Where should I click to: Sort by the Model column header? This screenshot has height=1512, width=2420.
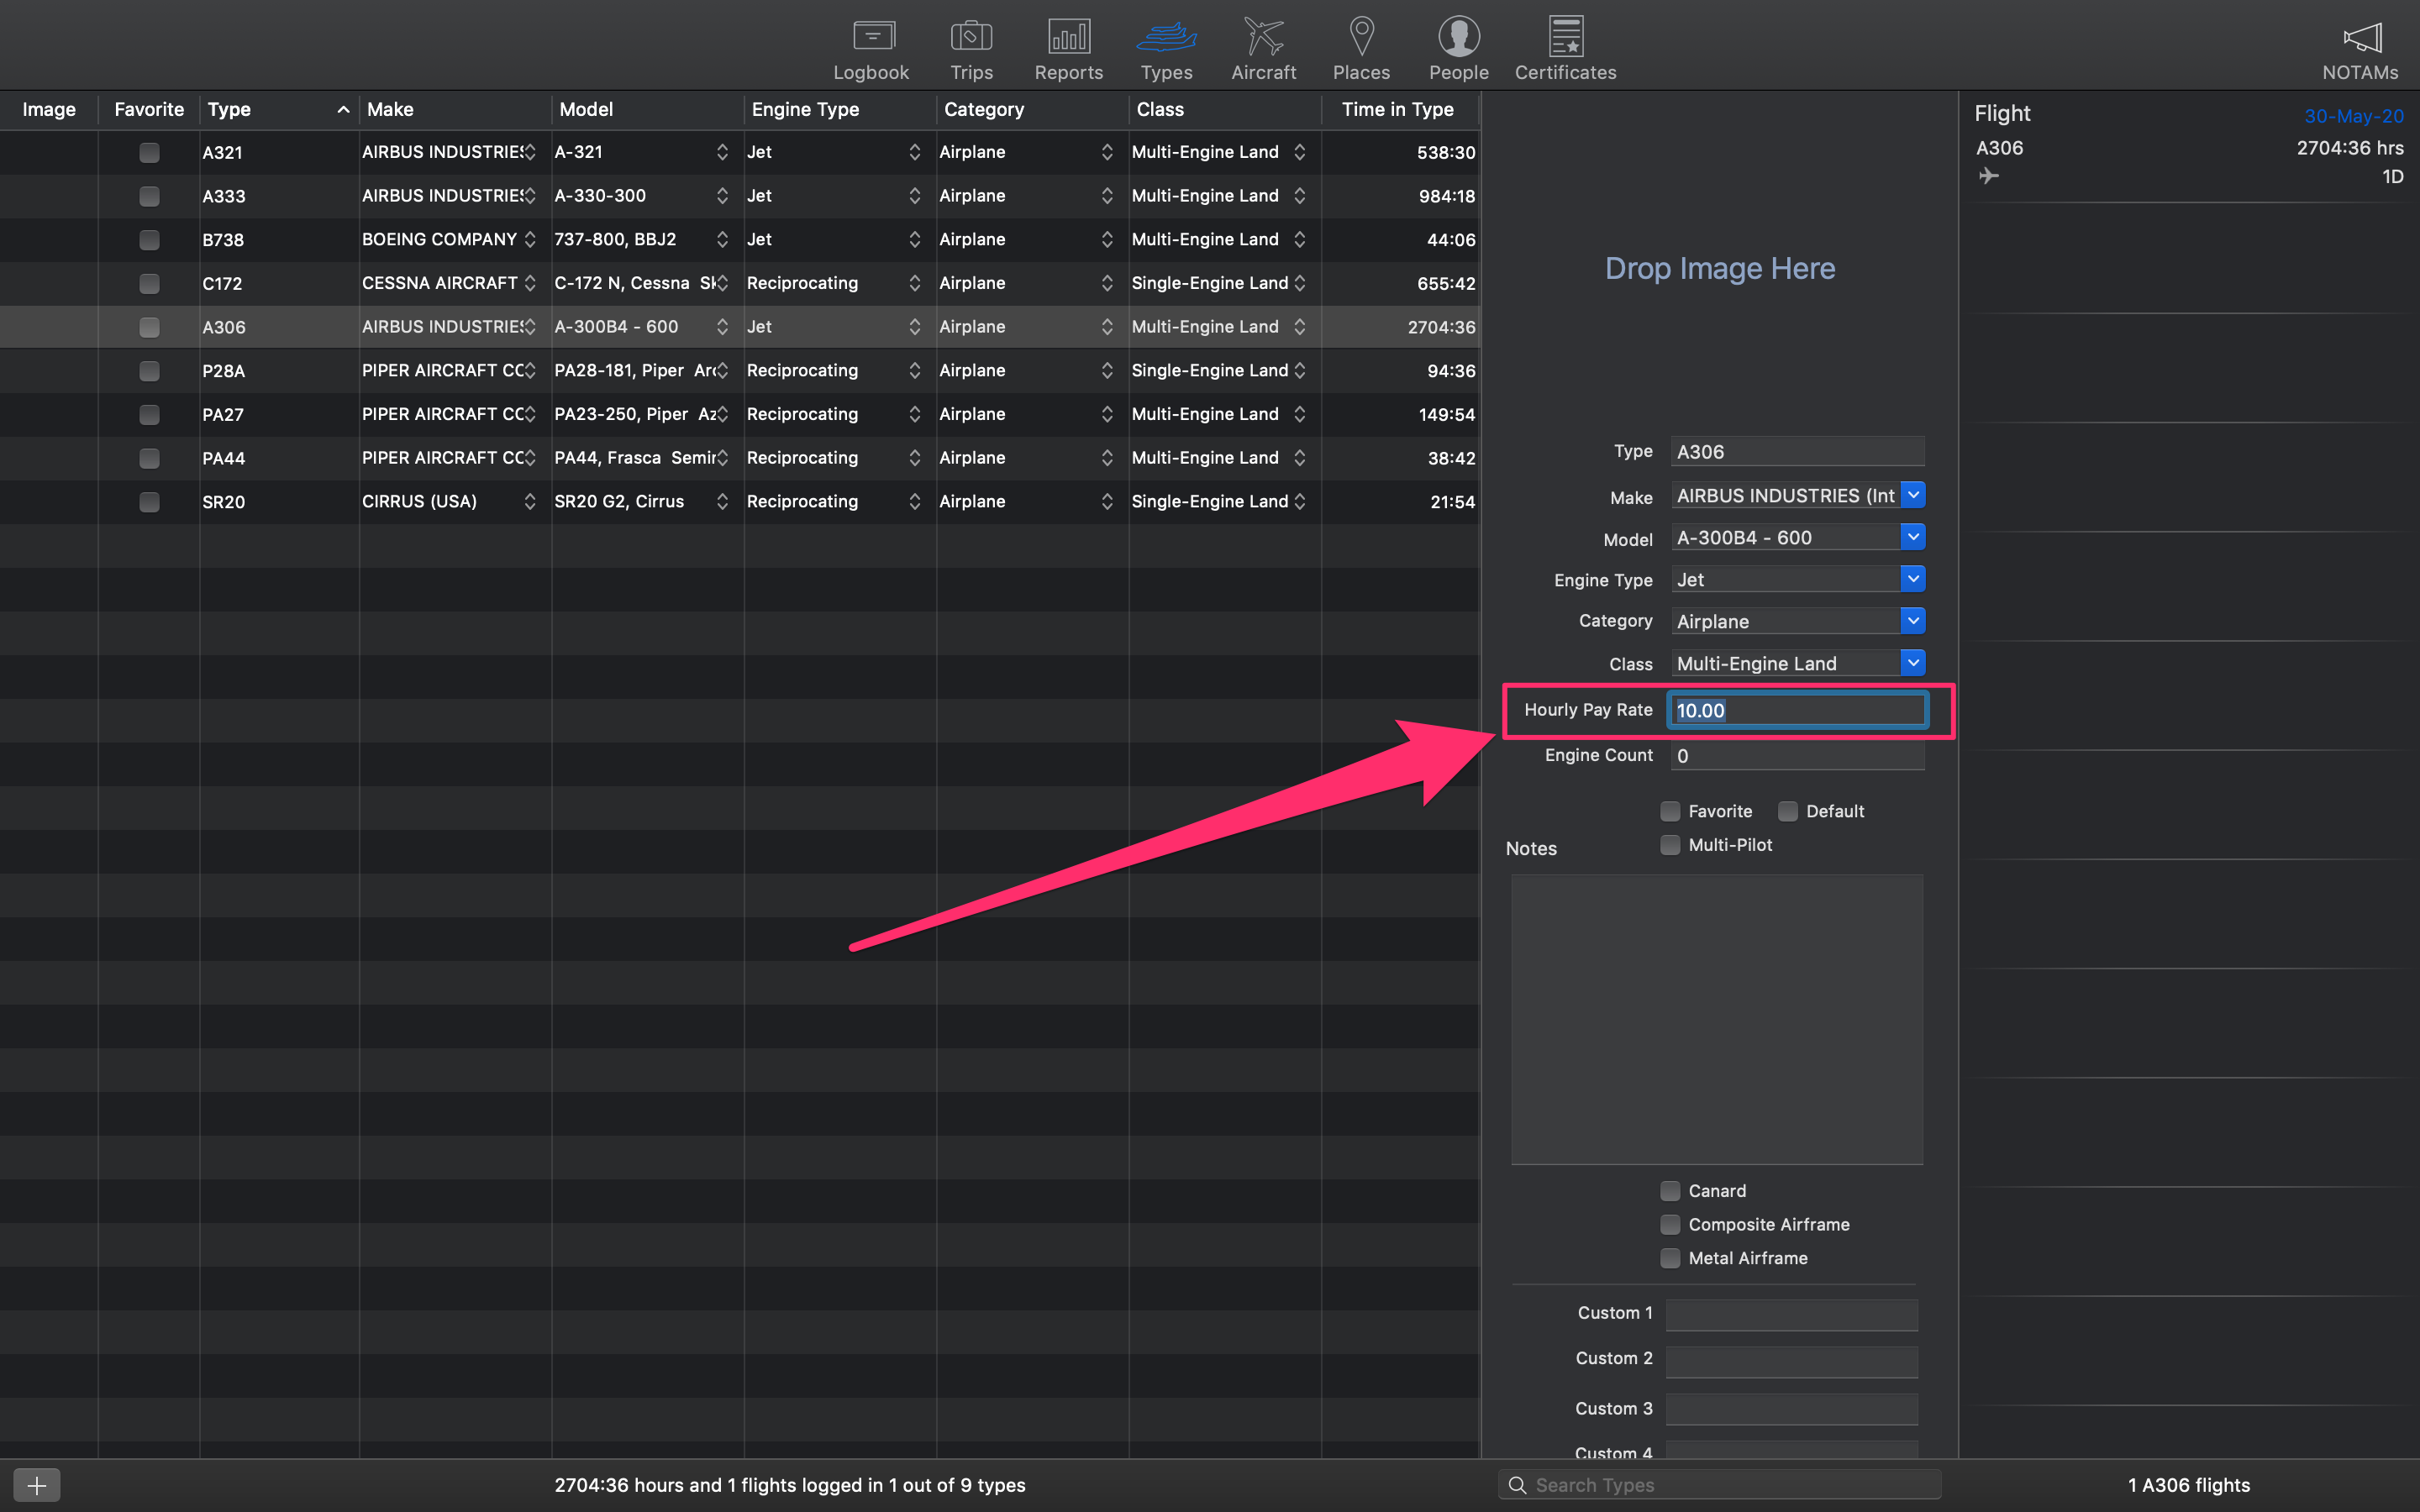point(647,109)
